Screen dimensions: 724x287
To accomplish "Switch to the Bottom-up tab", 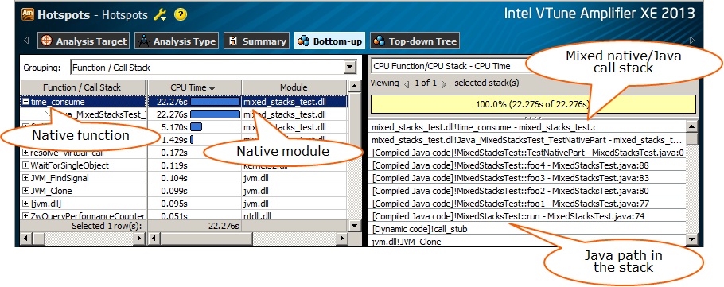I will [329, 41].
